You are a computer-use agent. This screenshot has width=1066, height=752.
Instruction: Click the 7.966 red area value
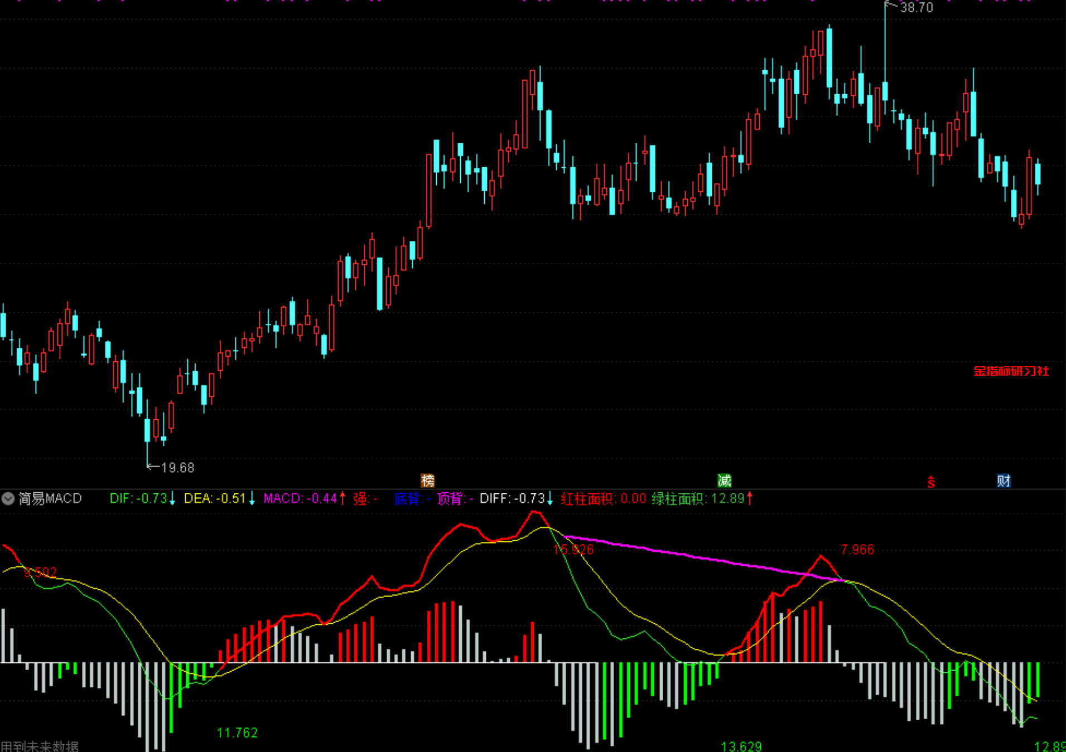pyautogui.click(x=857, y=550)
